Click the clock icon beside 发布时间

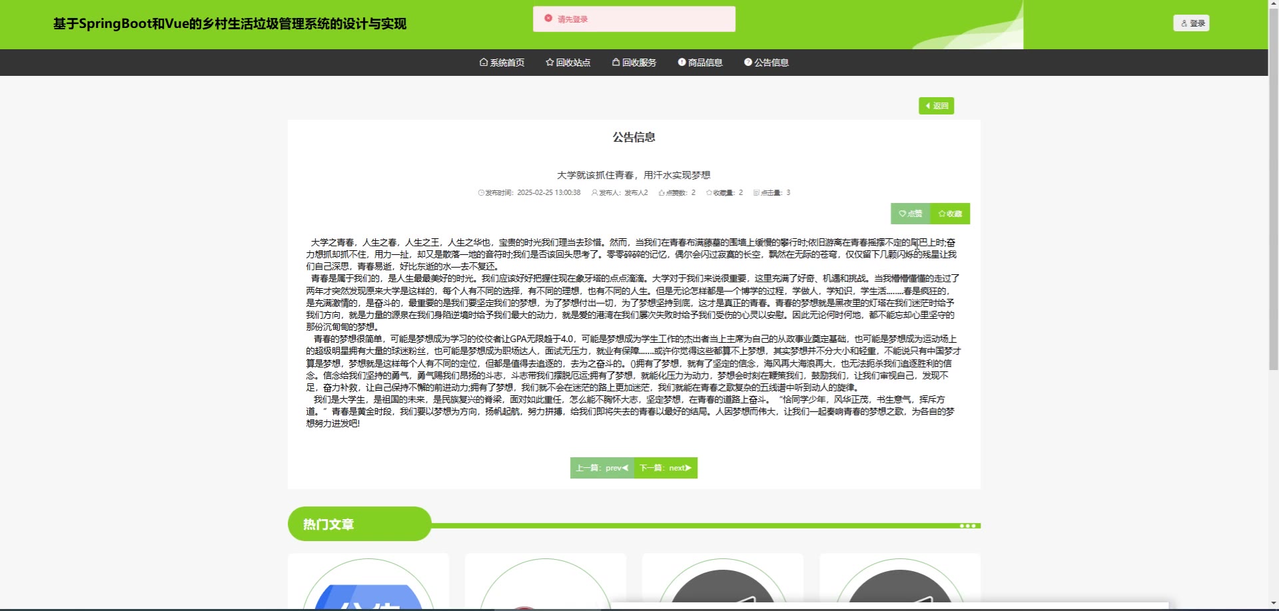pyautogui.click(x=481, y=193)
